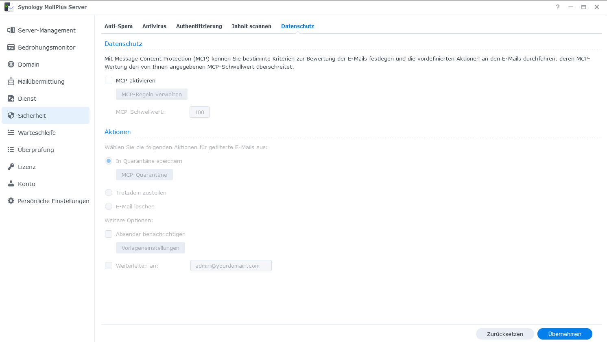Open Warteschleife using its list icon
Image resolution: width=607 pixels, height=342 pixels.
(x=11, y=133)
